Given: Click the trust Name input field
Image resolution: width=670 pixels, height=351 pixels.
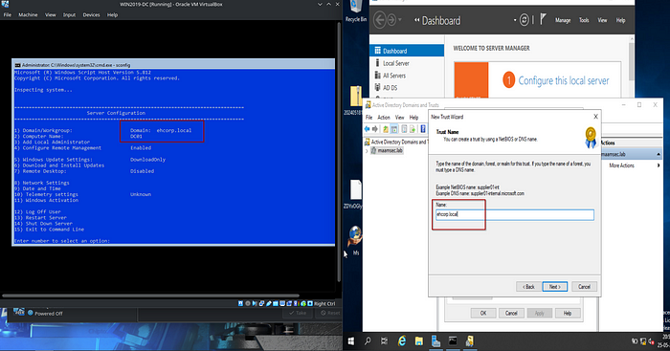Looking at the screenshot, I should (515, 214).
